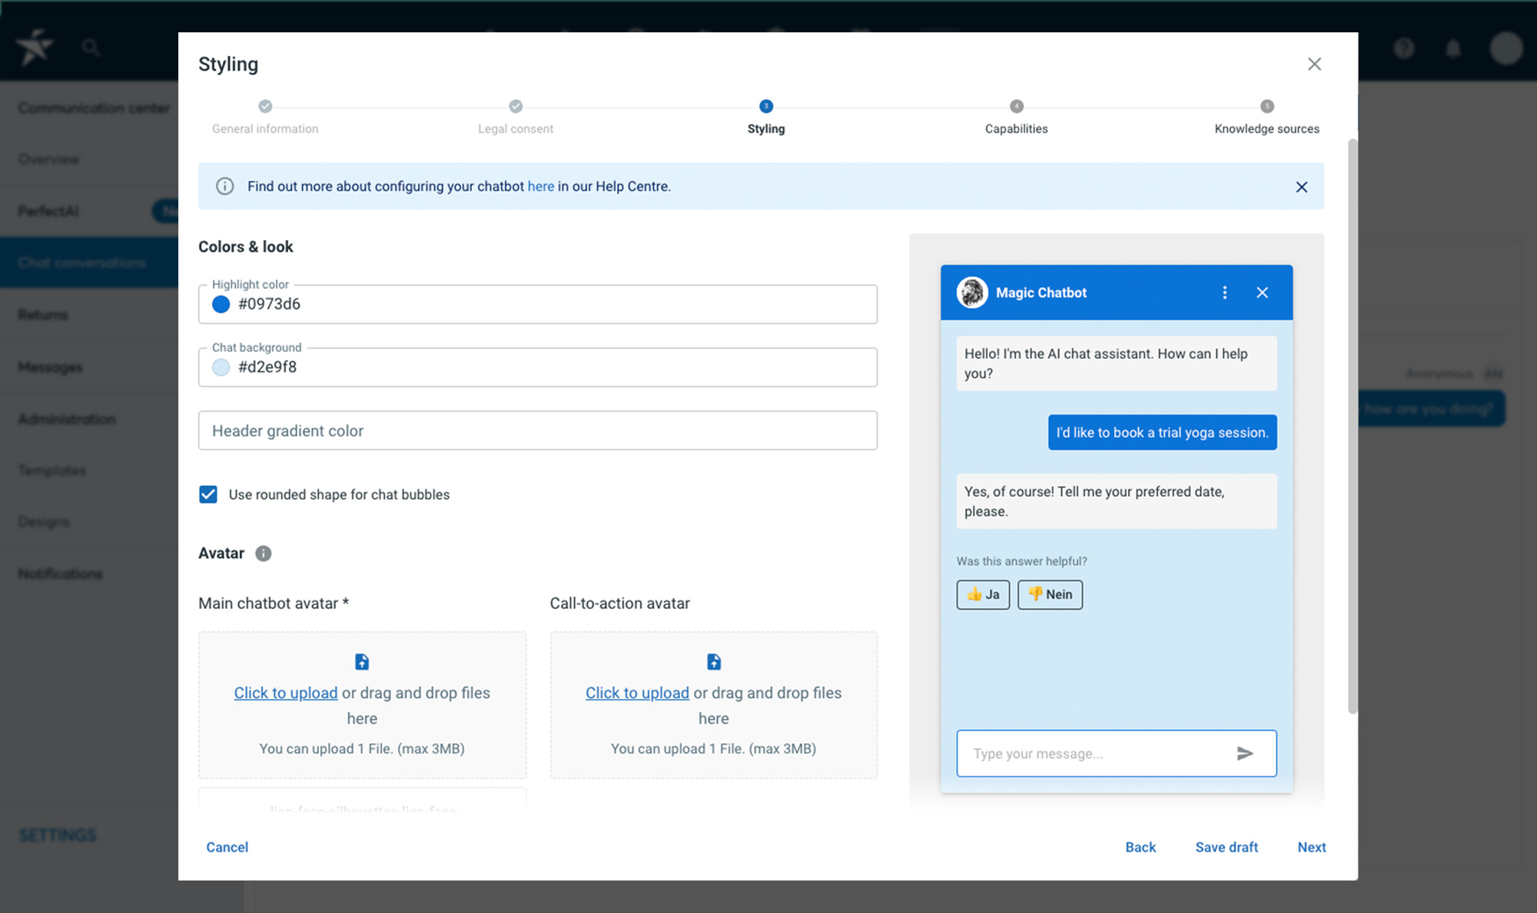Open Messages in background sidebar
1537x913 pixels.
pos(50,367)
